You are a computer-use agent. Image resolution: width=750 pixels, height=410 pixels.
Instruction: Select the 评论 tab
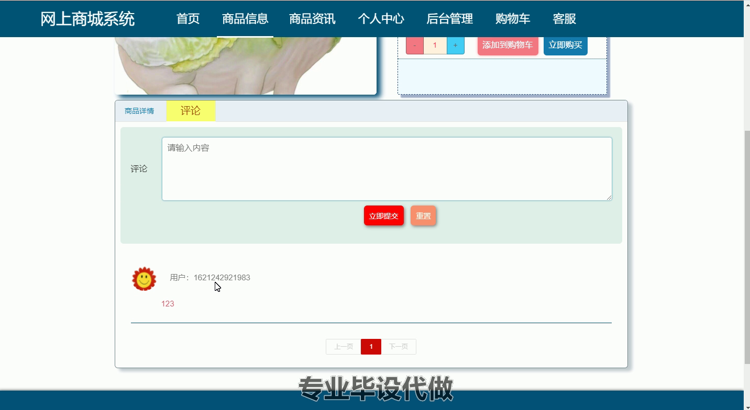(x=191, y=111)
